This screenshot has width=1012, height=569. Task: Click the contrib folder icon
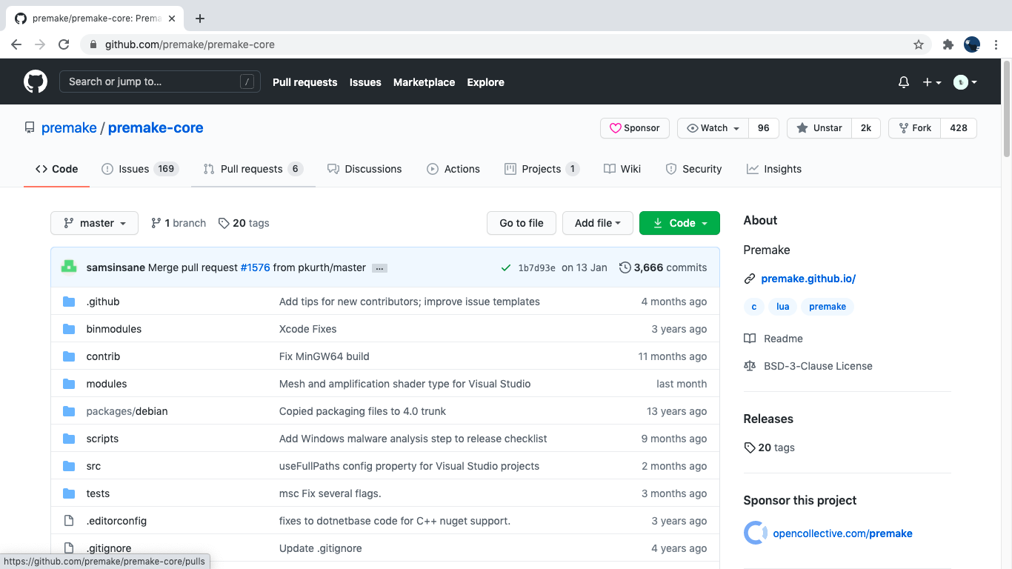[x=69, y=356]
